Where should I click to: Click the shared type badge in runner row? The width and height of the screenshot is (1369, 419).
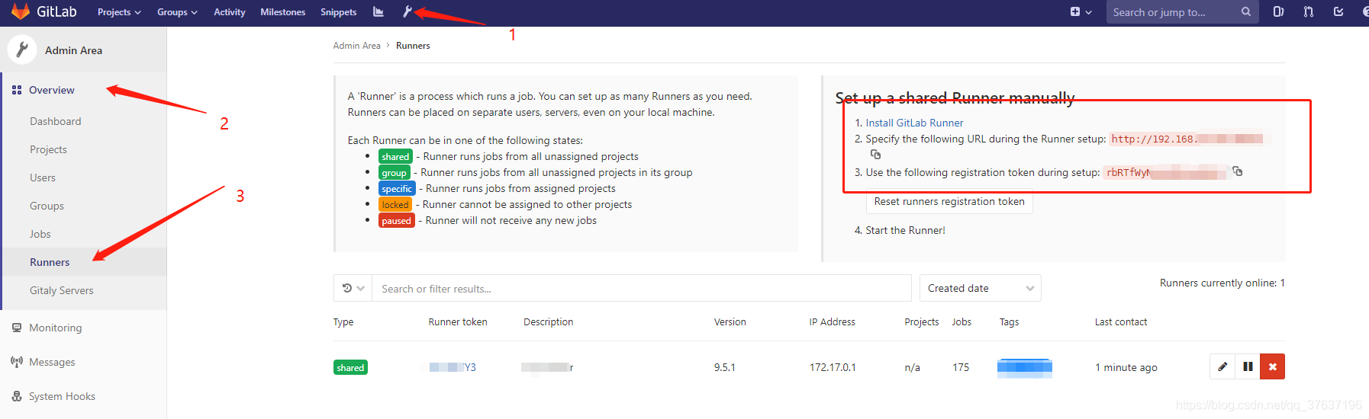350,367
